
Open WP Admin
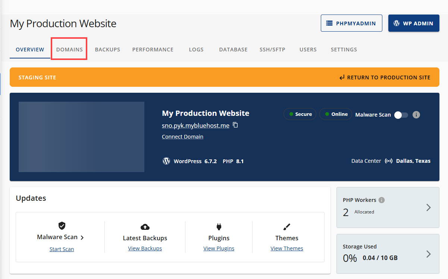pyautogui.click(x=413, y=23)
